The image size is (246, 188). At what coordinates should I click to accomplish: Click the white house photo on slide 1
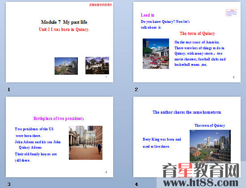tap(97, 65)
